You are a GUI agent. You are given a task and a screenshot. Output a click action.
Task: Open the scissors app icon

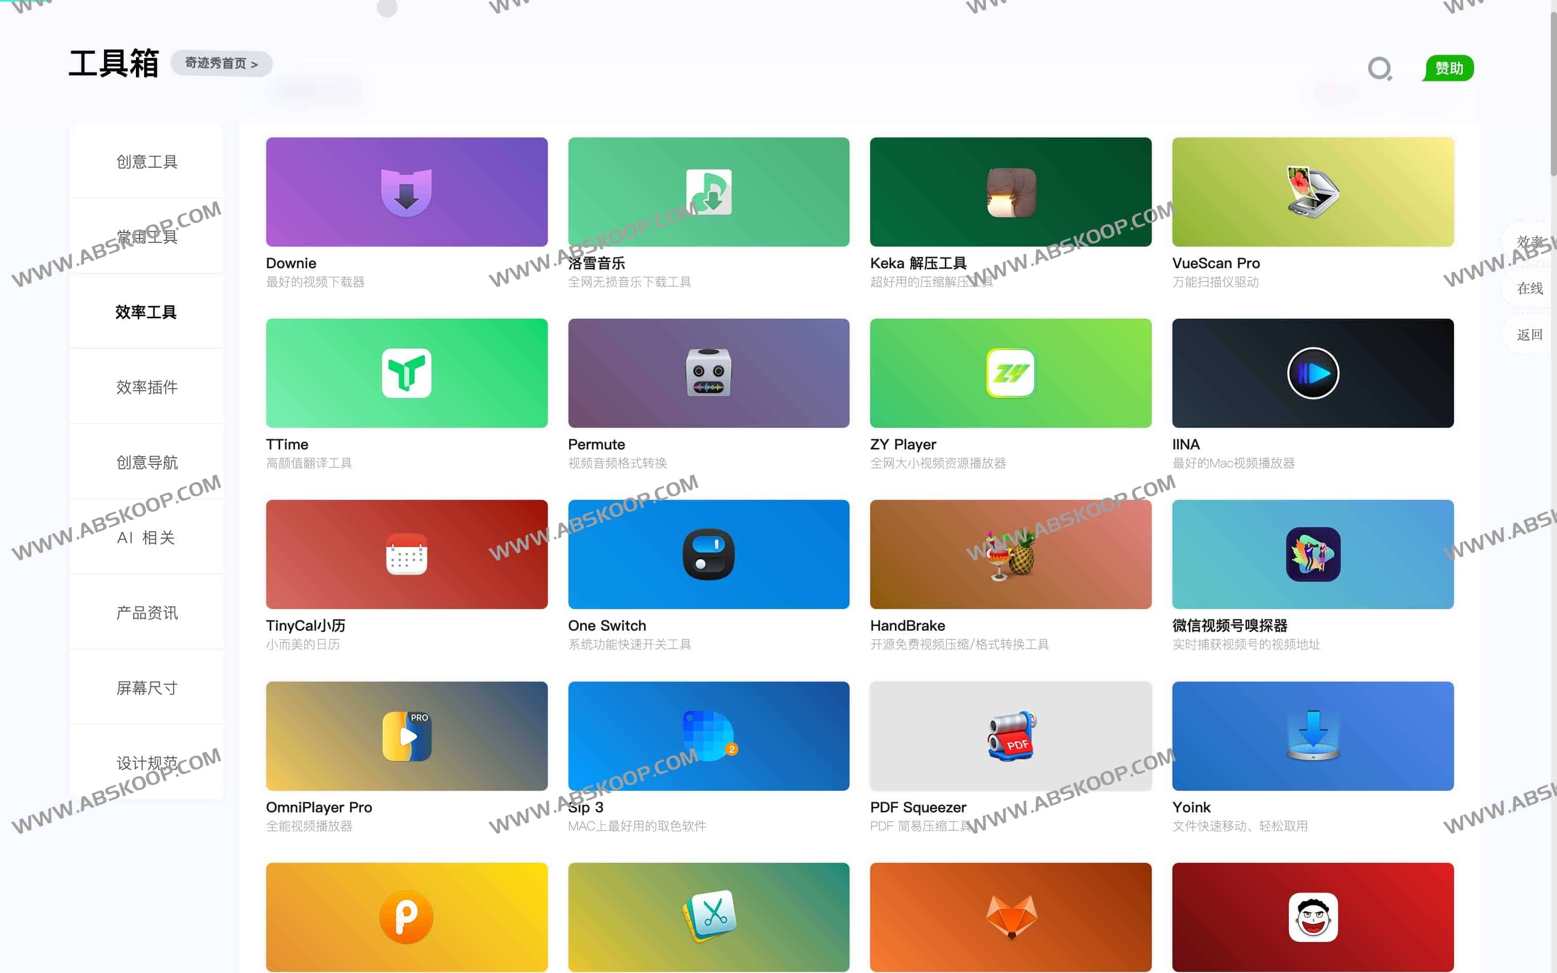point(708,916)
